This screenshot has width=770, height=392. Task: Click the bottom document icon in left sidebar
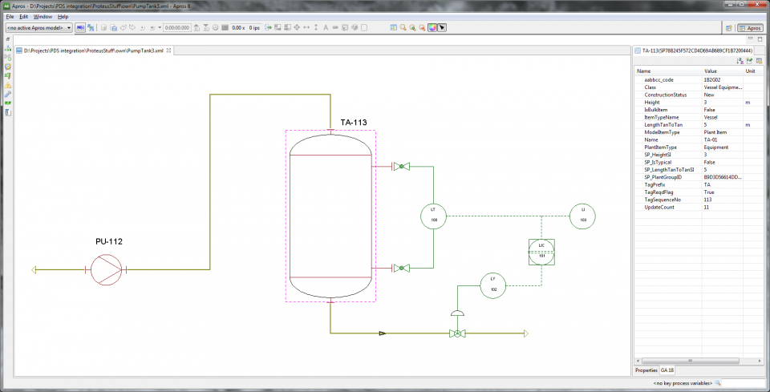pos(8,112)
